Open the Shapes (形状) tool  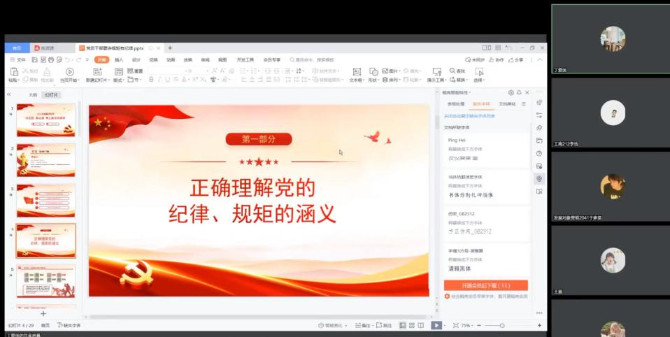(x=374, y=72)
